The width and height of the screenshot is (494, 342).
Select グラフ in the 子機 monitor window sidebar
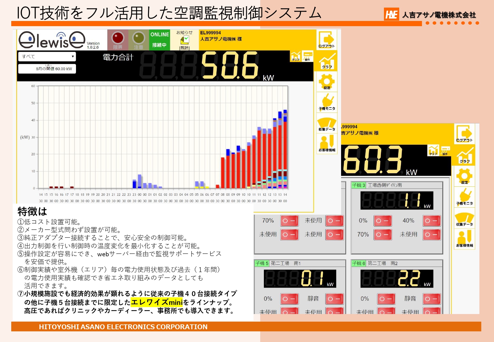465,155
